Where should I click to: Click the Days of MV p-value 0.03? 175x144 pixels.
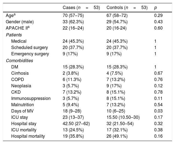coord(158,111)
